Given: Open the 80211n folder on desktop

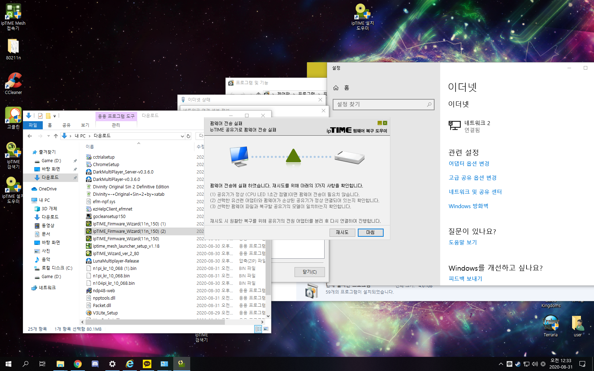Looking at the screenshot, I should click(x=13, y=49).
